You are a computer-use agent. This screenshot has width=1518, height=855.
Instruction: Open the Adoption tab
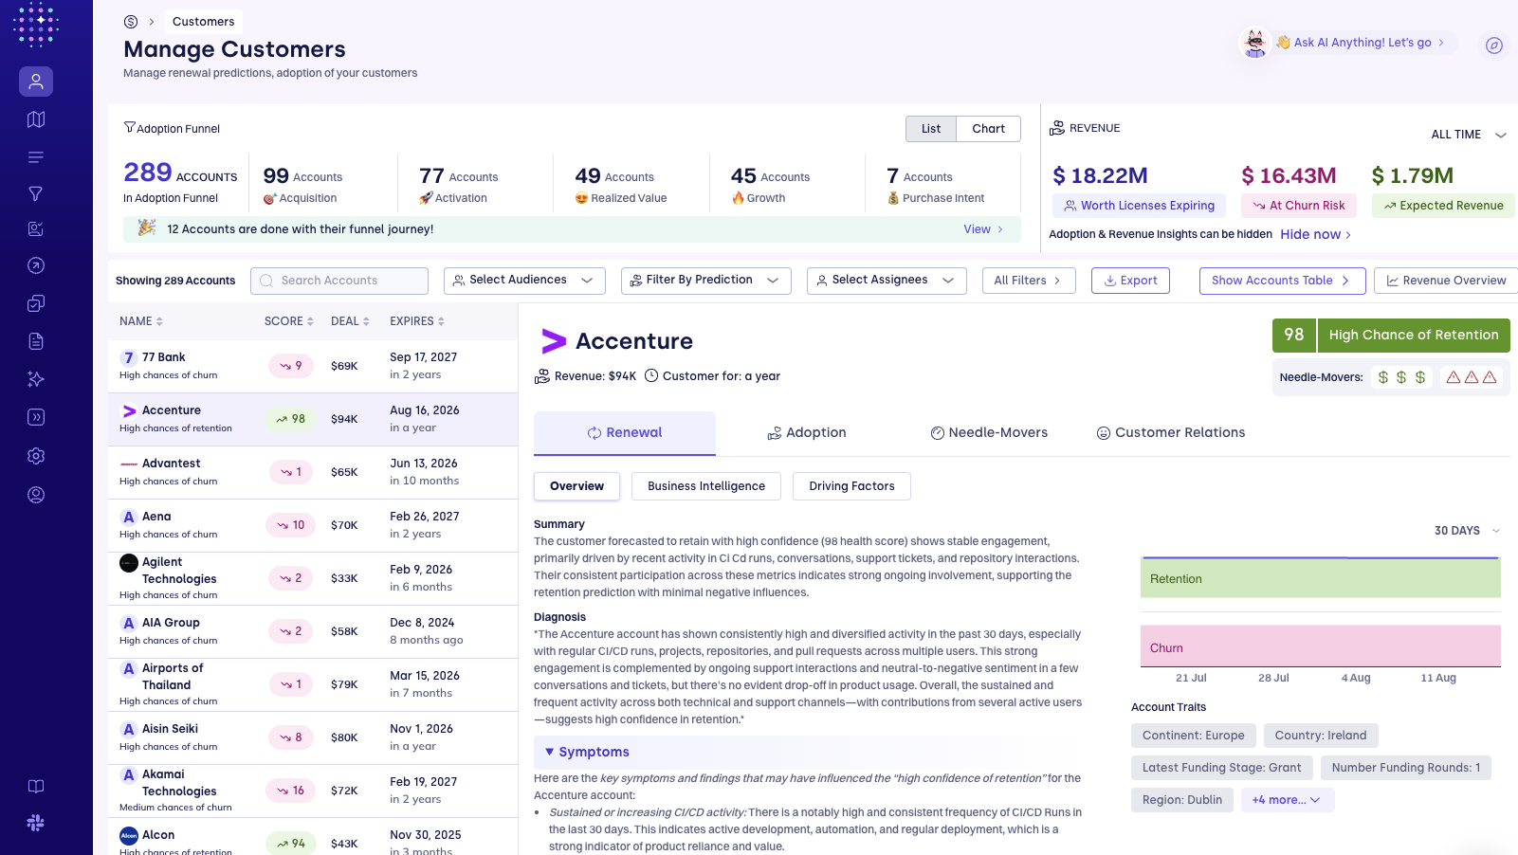click(807, 433)
